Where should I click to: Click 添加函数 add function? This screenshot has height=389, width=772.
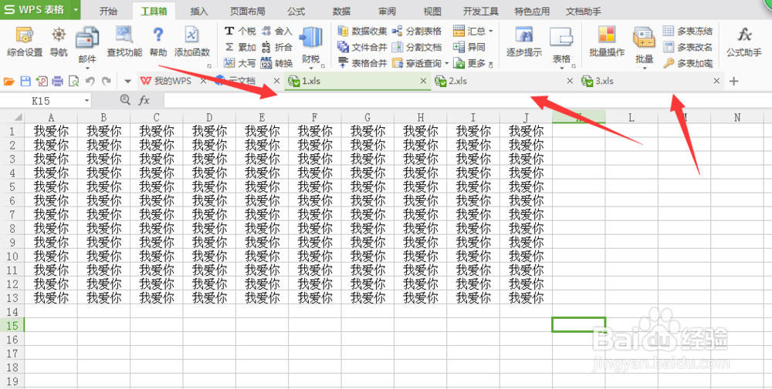click(x=192, y=42)
